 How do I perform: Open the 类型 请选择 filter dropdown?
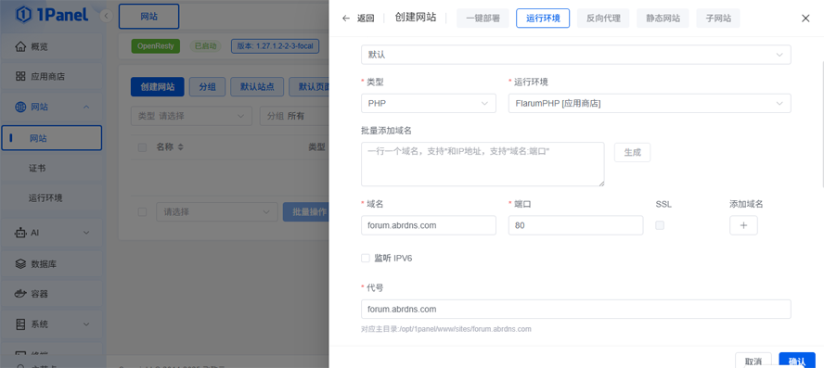[x=191, y=116]
